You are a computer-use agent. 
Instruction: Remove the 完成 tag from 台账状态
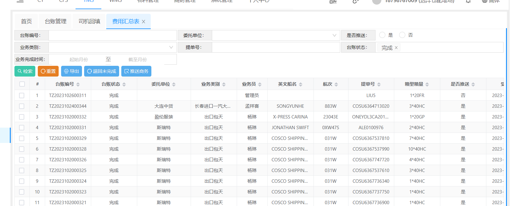(396, 48)
